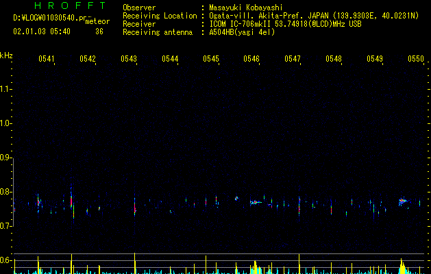Click time marker 0543
This screenshot has height=274, width=431.
click(129, 59)
